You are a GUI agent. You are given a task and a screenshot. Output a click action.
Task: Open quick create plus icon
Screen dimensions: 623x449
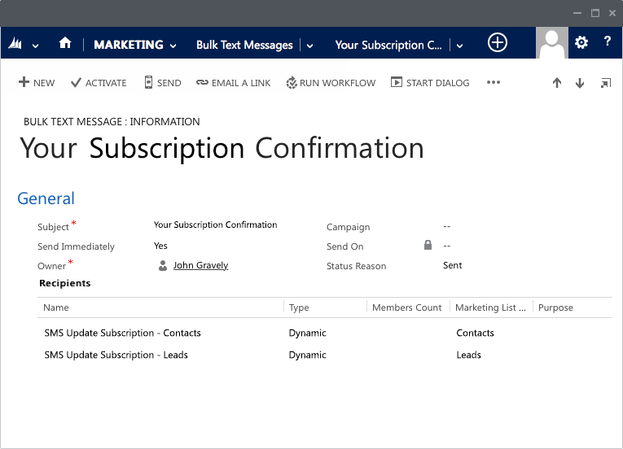pos(497,43)
